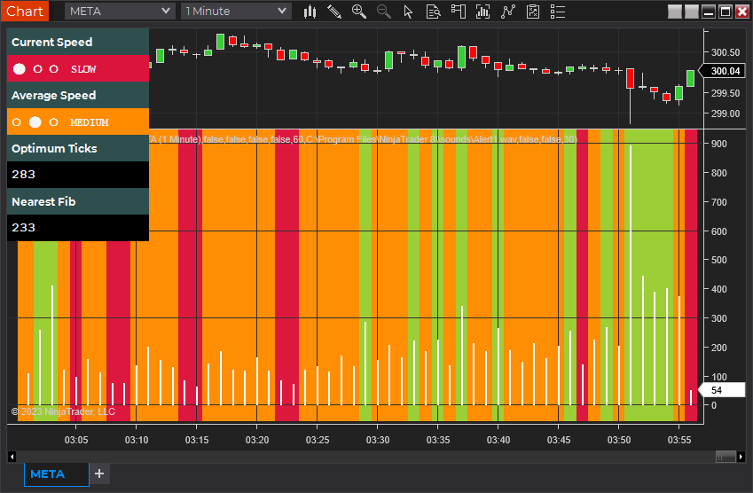Viewport: 753px width, 493px height.
Task: Select the cursor pointer tool
Action: (x=408, y=12)
